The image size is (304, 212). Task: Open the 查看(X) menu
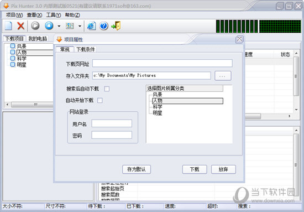click(34, 15)
